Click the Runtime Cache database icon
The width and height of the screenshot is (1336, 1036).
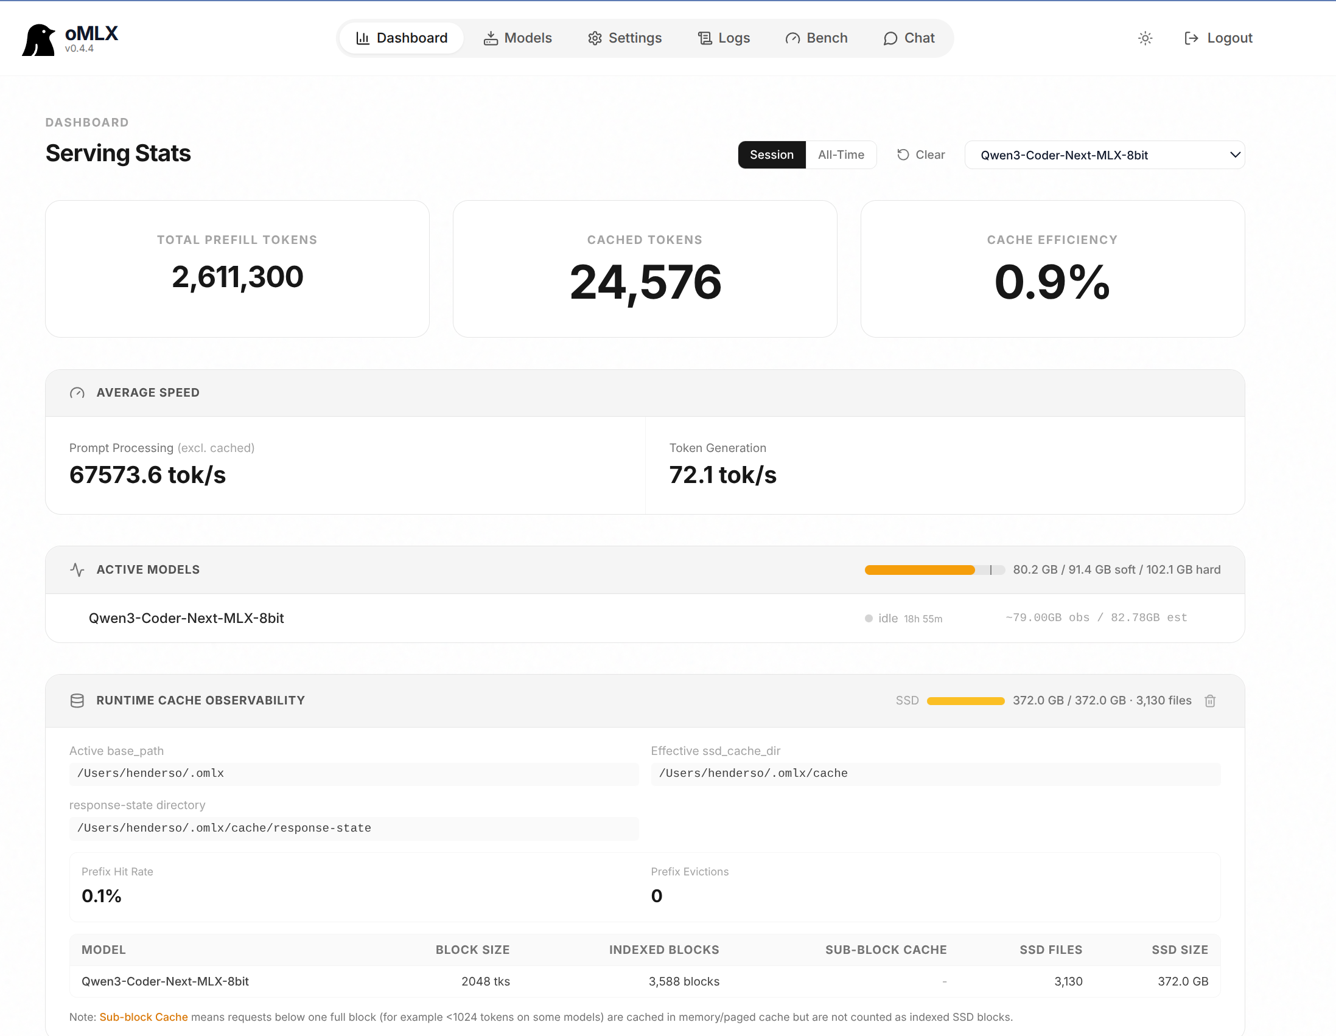pyautogui.click(x=77, y=701)
